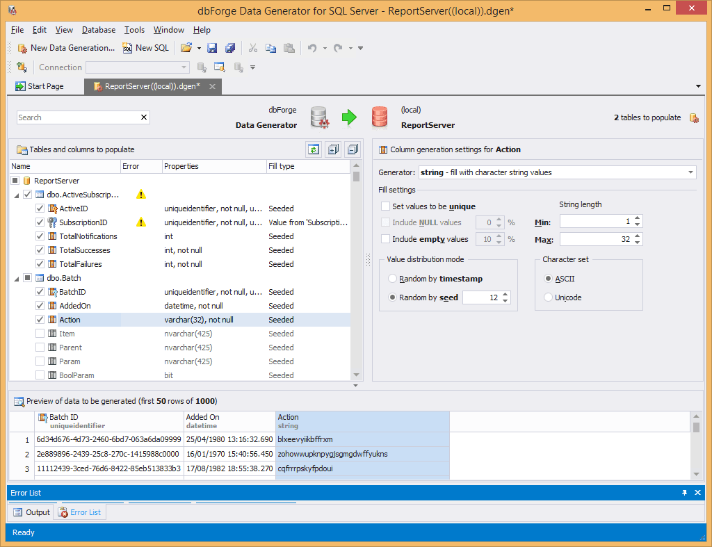
Task: Click new connection icon left of Connection label
Action: click(22, 67)
